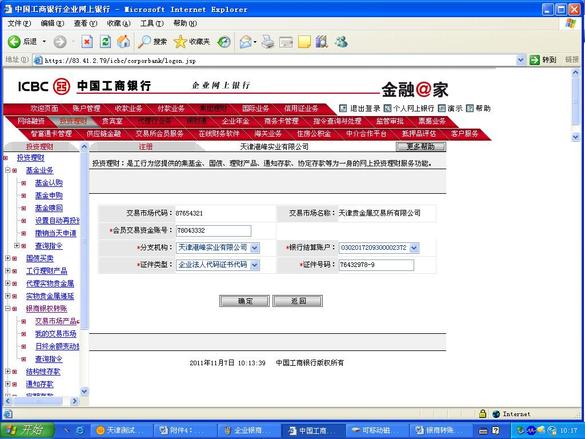The image size is (585, 439).
Task: Click the Research books icon
Action: pyautogui.click(x=322, y=41)
